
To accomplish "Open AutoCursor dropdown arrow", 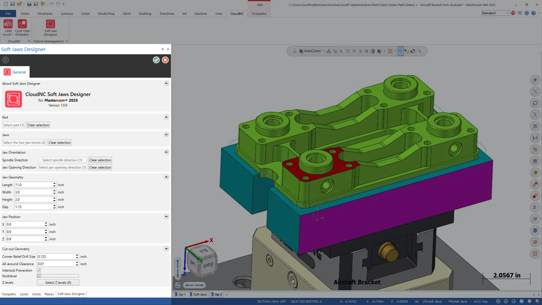I will [x=324, y=51].
